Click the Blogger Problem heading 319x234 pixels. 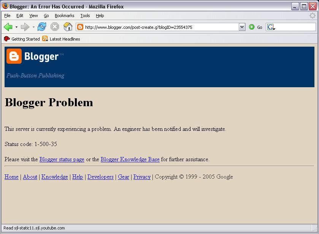(x=49, y=102)
